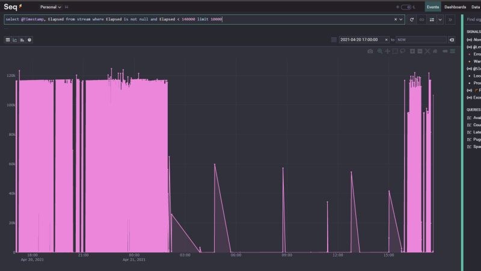
Task: Toggle compare data on hover icon
Action: (x=453, y=51)
